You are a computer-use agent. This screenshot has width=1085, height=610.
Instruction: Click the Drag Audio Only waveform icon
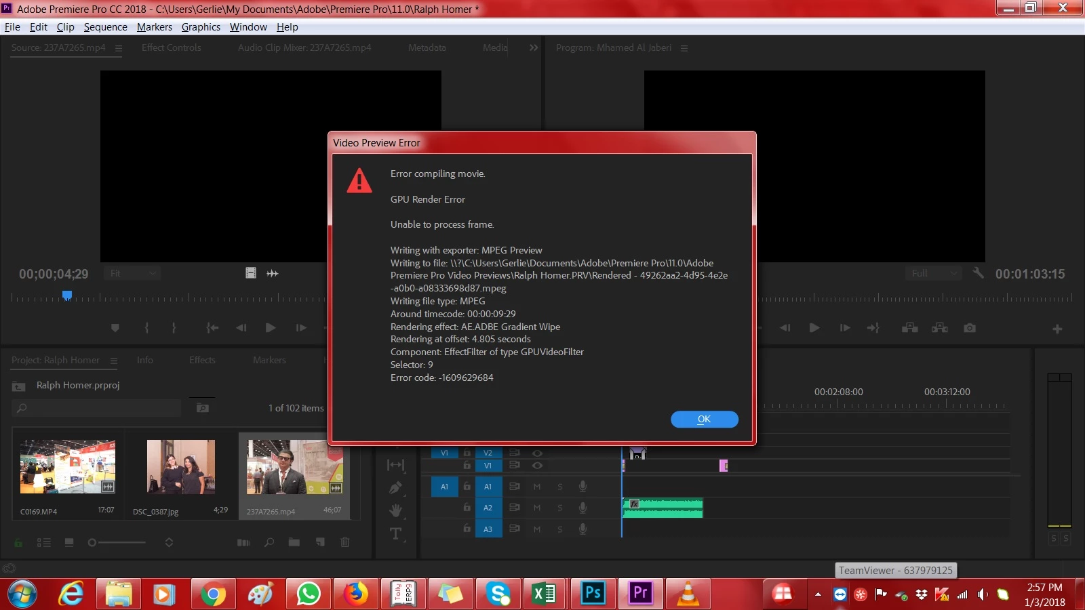273,273
